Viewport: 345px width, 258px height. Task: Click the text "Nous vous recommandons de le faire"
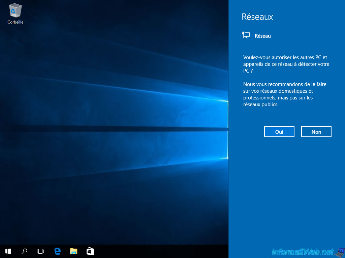pos(285,84)
